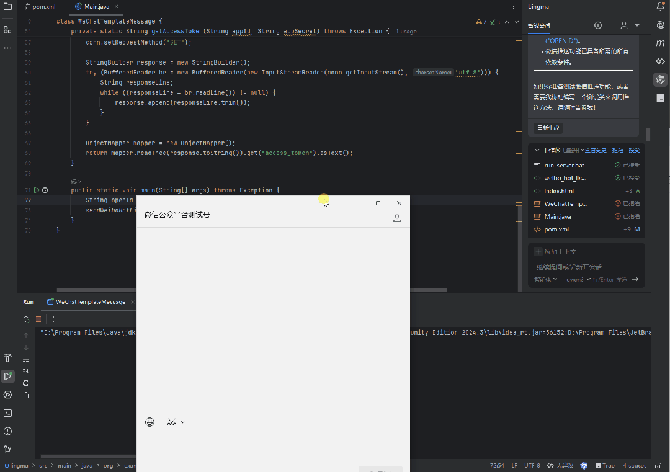This screenshot has height=472, width=670.
Task: Open the UTF-8 encoding selector
Action: pyautogui.click(x=532, y=466)
